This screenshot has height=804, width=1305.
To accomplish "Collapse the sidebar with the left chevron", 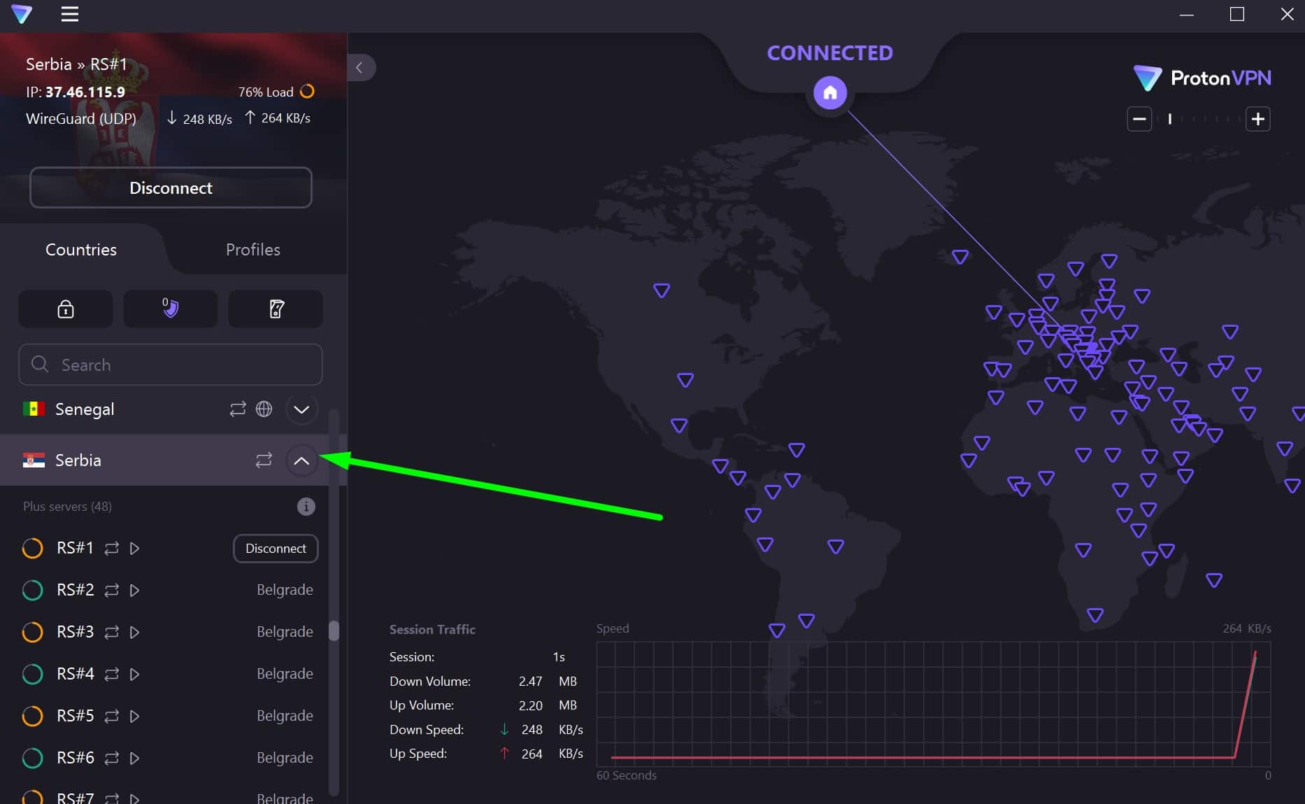I will tap(360, 68).
